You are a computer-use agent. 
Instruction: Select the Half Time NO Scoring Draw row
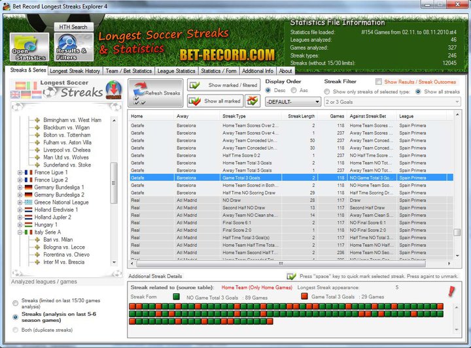pyautogui.click(x=291, y=193)
